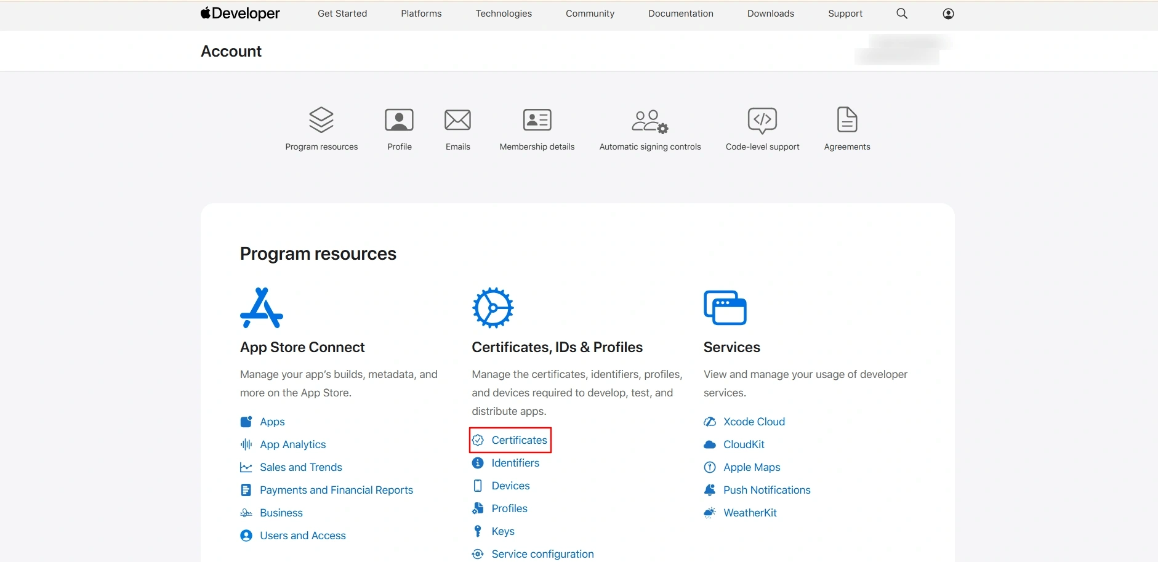1158x562 pixels.
Task: Open the App Analytics link
Action: [293, 444]
